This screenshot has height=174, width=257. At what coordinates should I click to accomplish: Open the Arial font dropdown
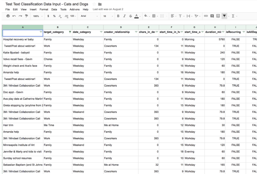click(89, 16)
